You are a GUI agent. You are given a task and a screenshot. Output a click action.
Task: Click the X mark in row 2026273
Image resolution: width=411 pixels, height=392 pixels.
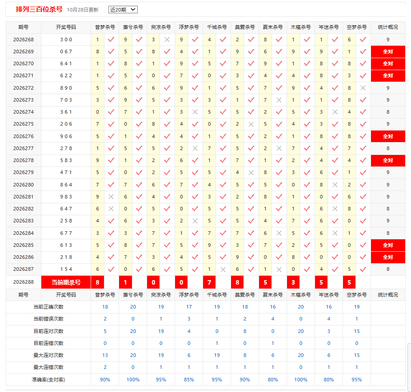coord(279,100)
